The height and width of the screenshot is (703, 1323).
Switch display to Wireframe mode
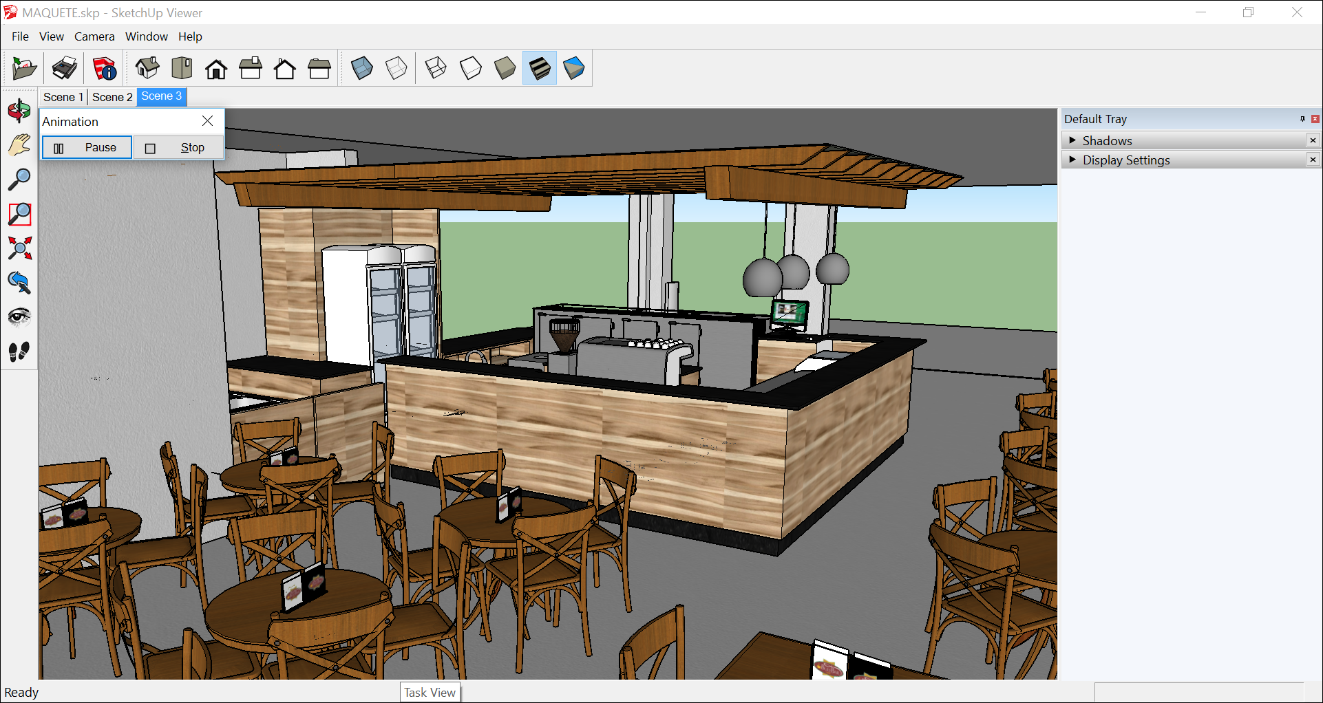(x=436, y=68)
